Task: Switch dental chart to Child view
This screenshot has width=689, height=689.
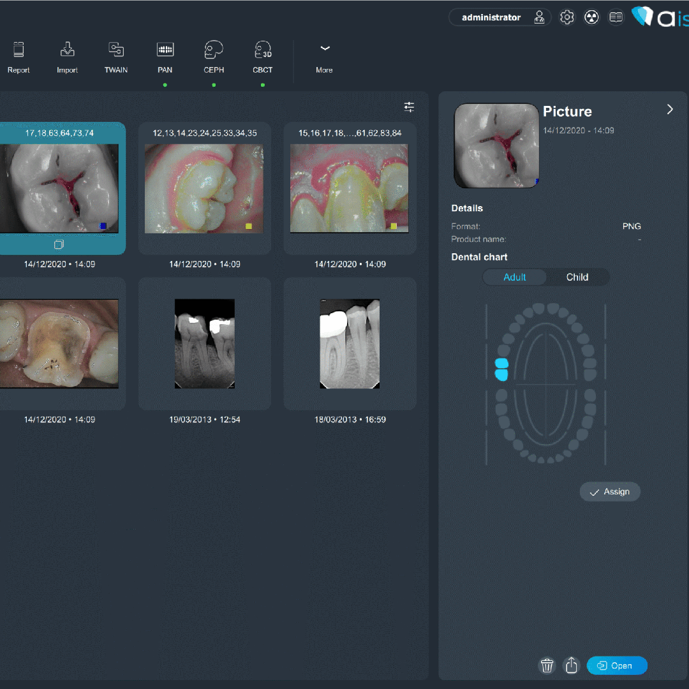Action: [x=577, y=277]
